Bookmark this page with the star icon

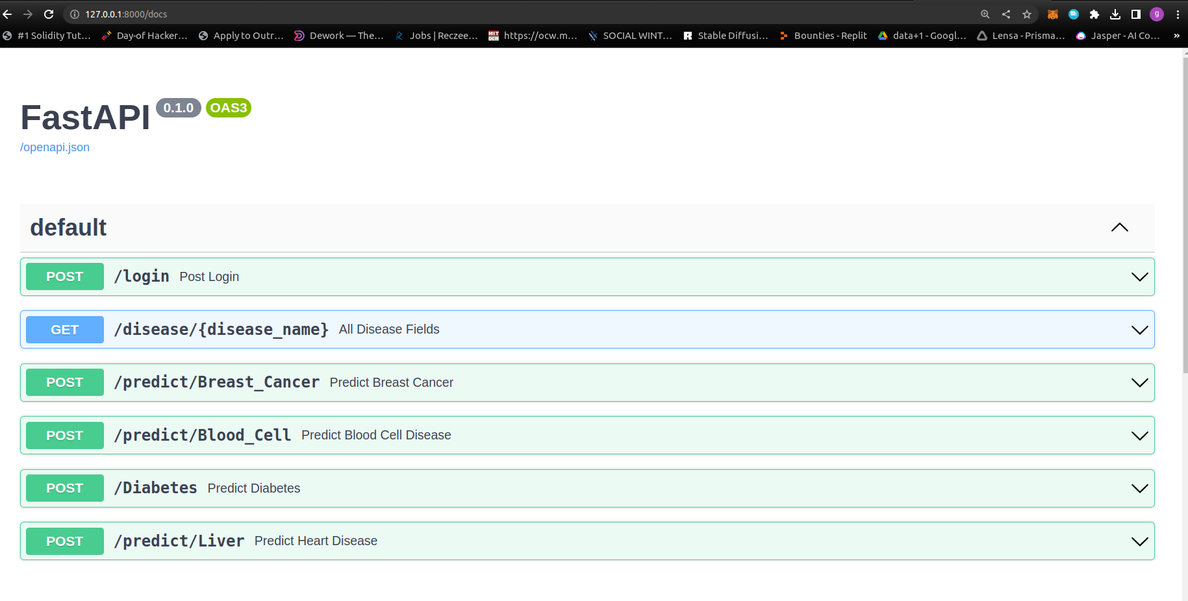[1027, 14]
